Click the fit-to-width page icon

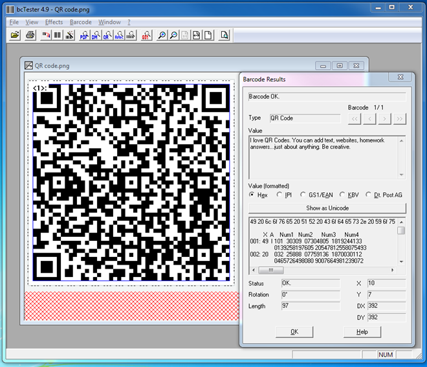pyautogui.click(x=196, y=35)
